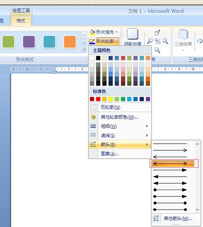
Task: Open the Arrows (箭头) submenu
Action: [120, 145]
